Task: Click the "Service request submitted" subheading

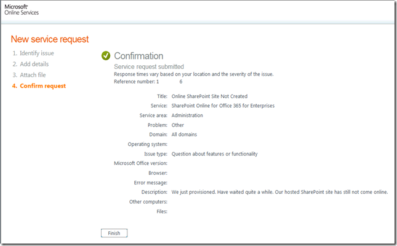Action: (x=149, y=66)
